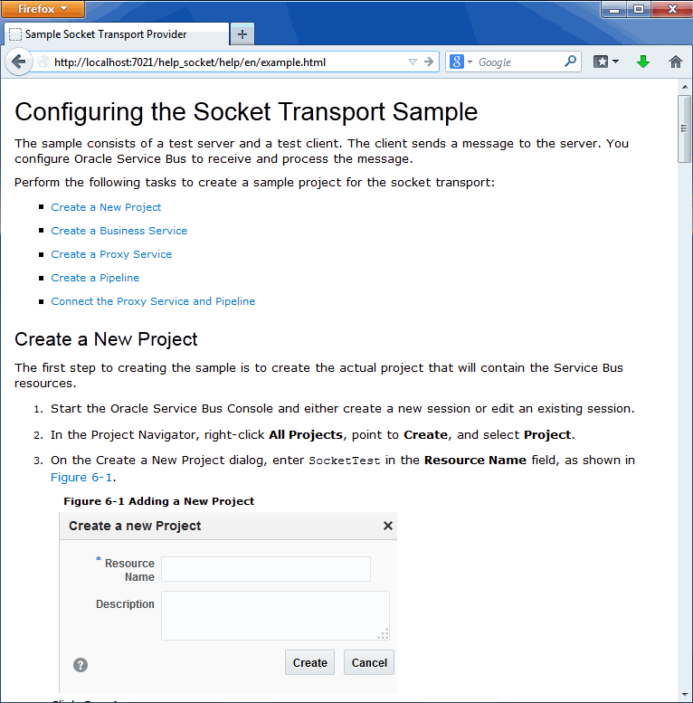Open the Firefox menu dropdown
Viewport: 693px width, 703px height.
43,9
